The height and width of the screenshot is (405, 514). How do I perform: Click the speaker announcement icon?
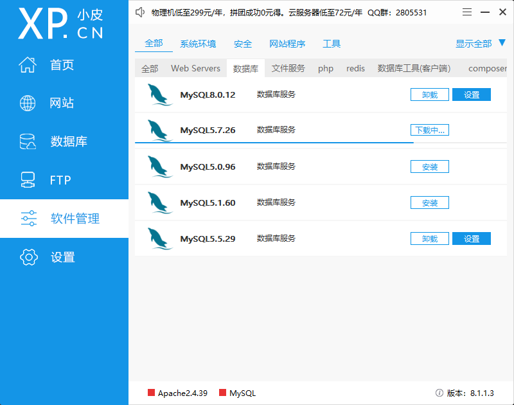[140, 12]
